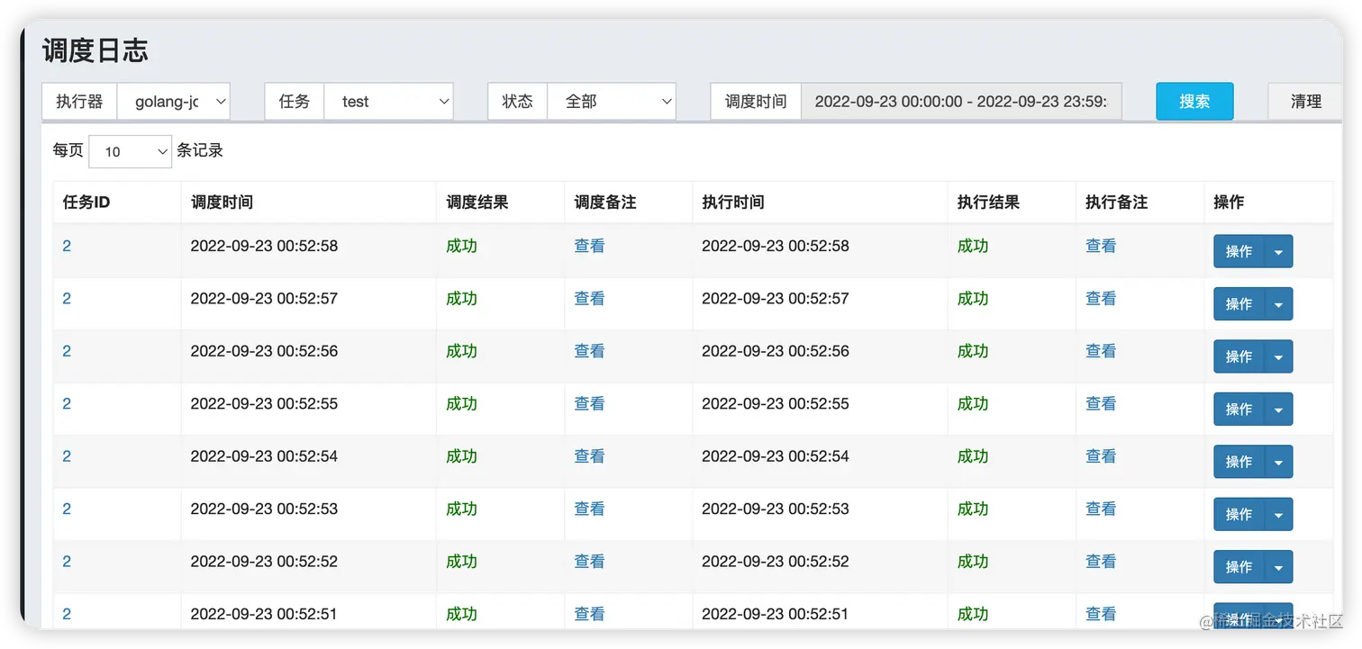Select 调度时间 cell 2022-09-23 00:52:53

point(264,509)
